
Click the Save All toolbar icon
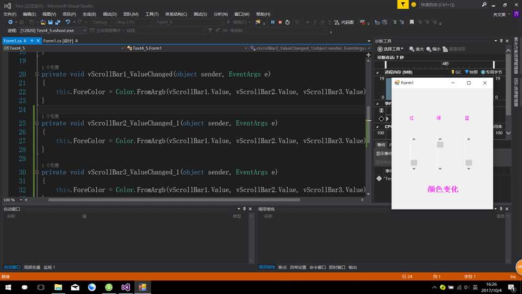coord(58,22)
